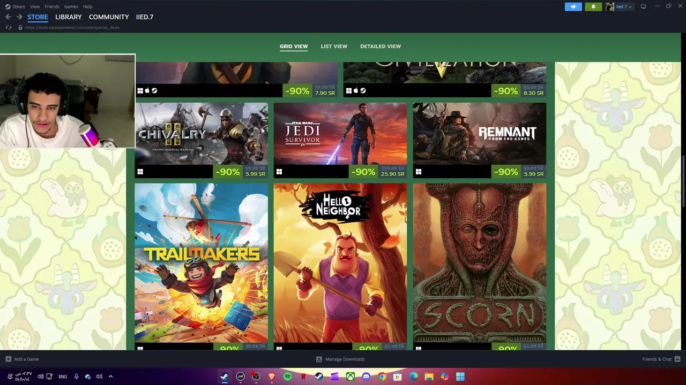Open File Explorer from the taskbar
This screenshot has height=385, width=686.
pos(429,376)
